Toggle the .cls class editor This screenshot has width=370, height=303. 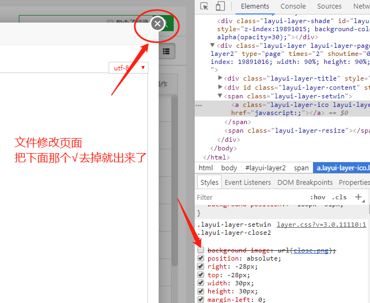coord(339,197)
